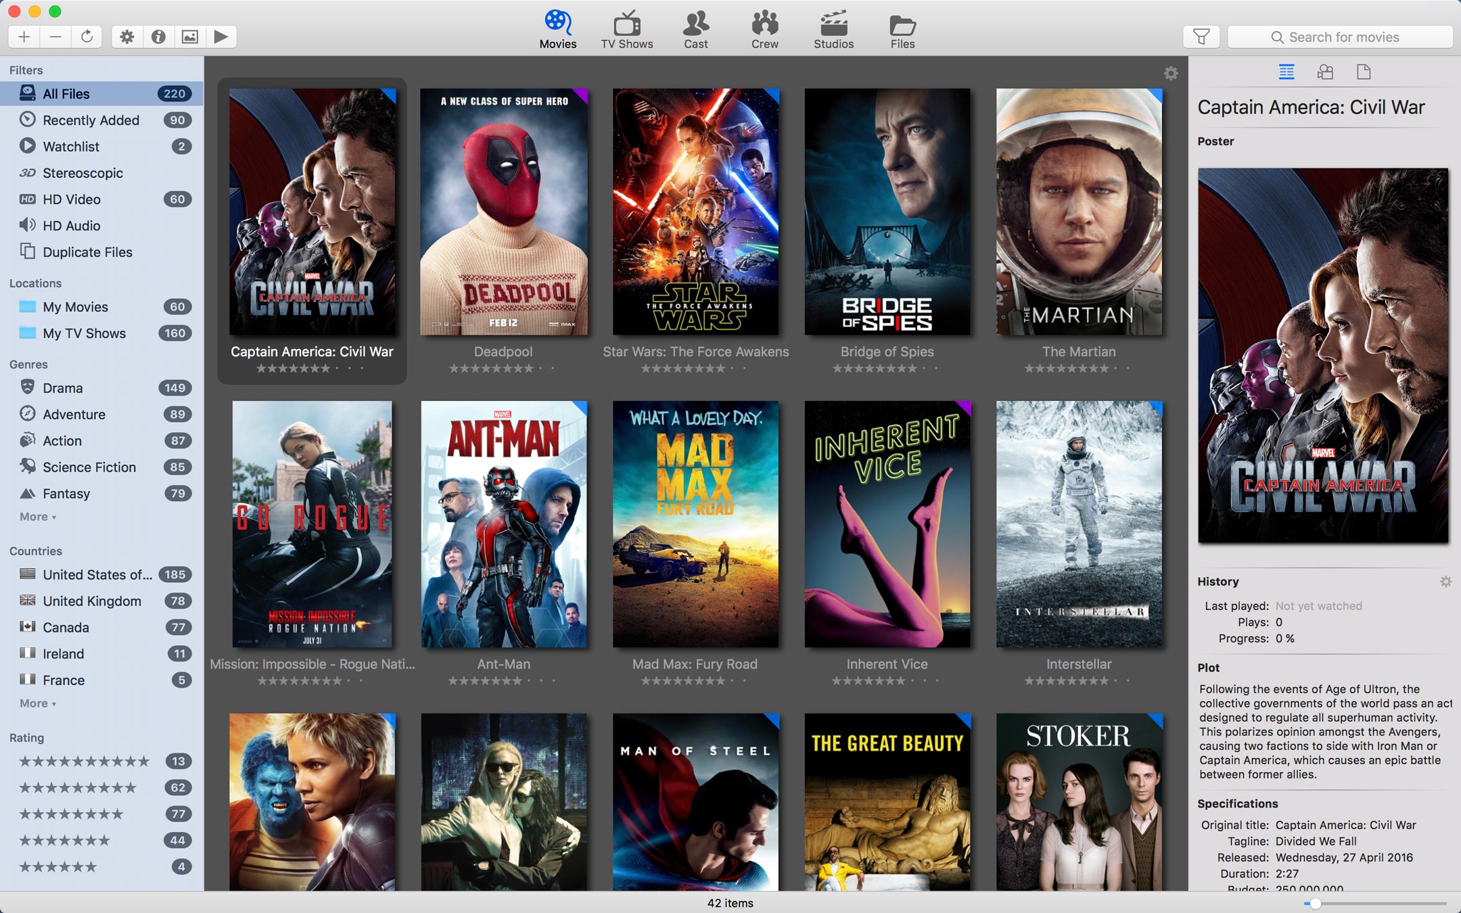
Task: Click the play toolbar button
Action: 221,37
